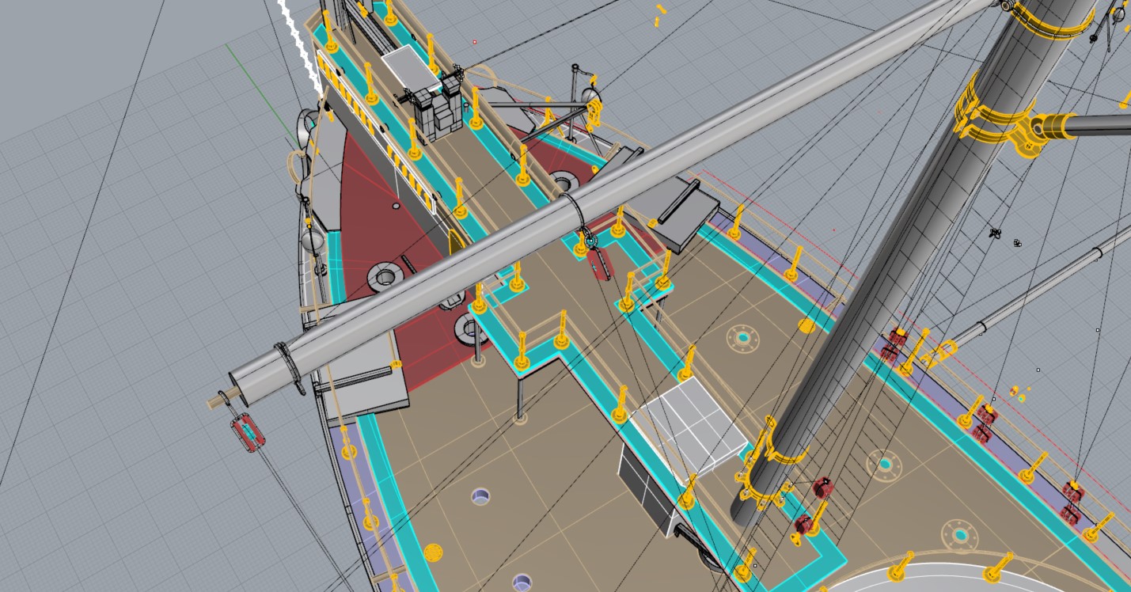
Task: Click the white-outlined hatch on the upper walkway
Action: [410, 68]
